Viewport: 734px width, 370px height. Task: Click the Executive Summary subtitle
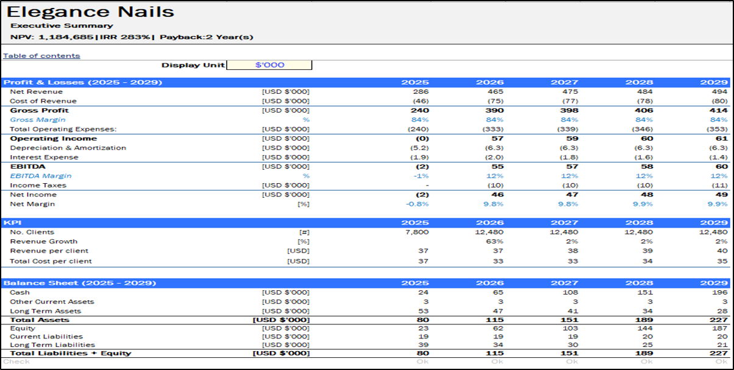[62, 26]
